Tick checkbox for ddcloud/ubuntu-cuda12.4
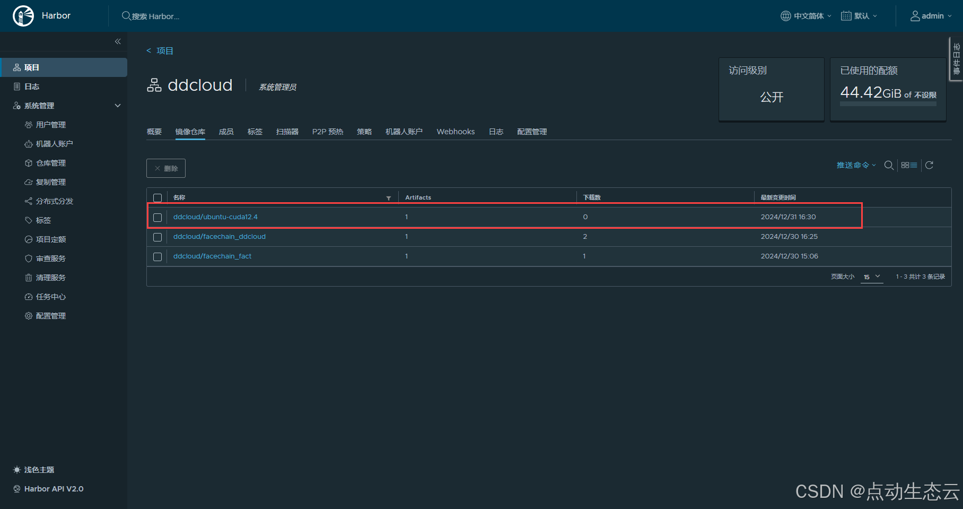The image size is (963, 509). pyautogui.click(x=157, y=218)
